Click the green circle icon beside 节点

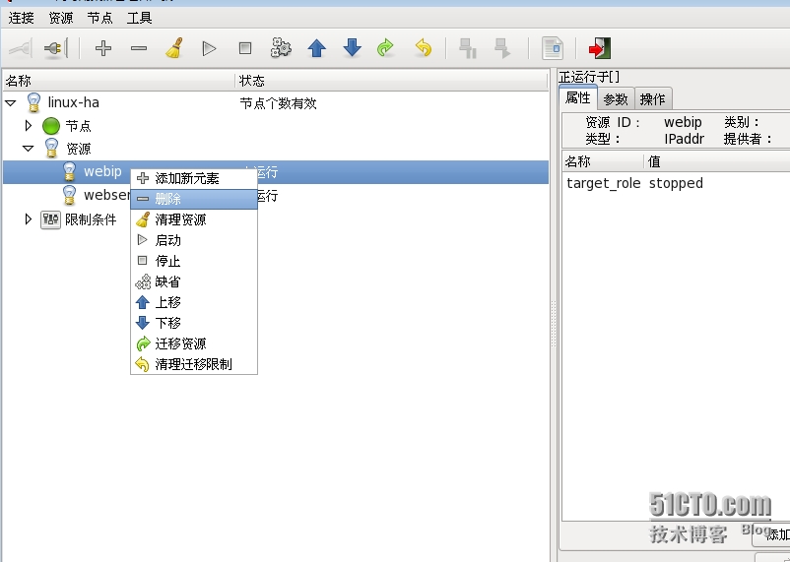(51, 126)
